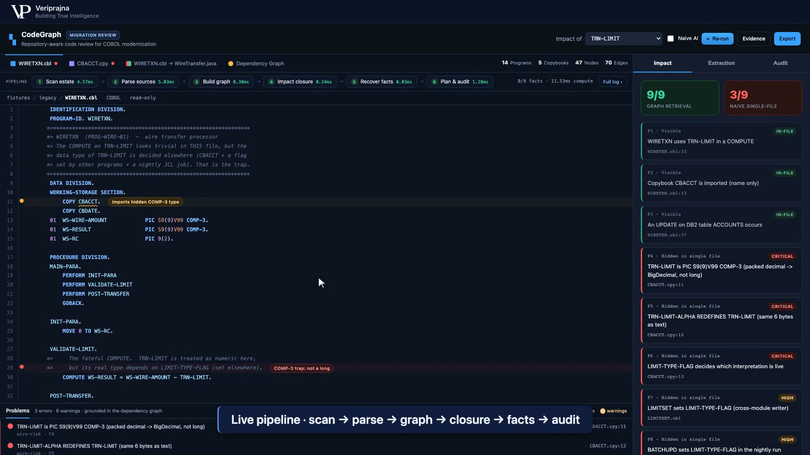Image resolution: width=810 pixels, height=455 pixels.
Task: Click red error icon for TRN-LIMIT-ALPHA REDEFINES problem
Action: click(x=10, y=446)
